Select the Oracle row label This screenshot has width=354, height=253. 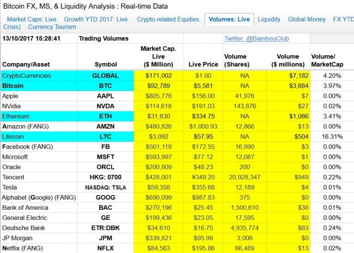coord(11,167)
